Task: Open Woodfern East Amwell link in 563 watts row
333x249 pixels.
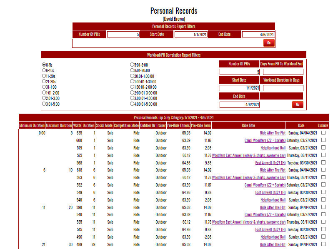Action: 249,177
